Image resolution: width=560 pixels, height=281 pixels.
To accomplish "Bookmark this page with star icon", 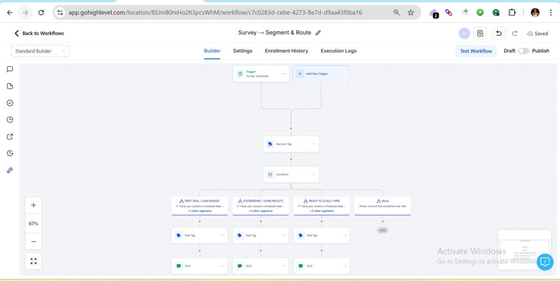I will click(411, 13).
